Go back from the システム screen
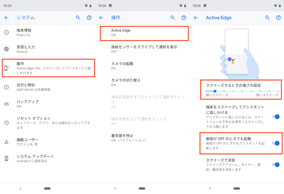Image resolution: width=284 pixels, height=194 pixels. coord(7,18)
